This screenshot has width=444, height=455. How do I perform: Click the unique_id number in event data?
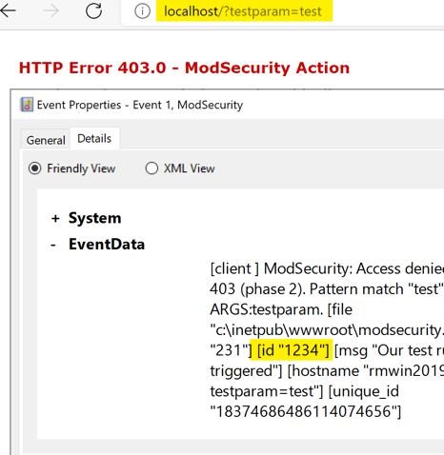(x=303, y=411)
